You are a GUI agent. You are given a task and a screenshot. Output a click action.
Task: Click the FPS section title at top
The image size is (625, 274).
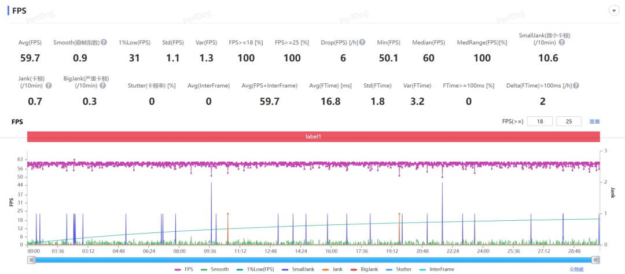[20, 11]
